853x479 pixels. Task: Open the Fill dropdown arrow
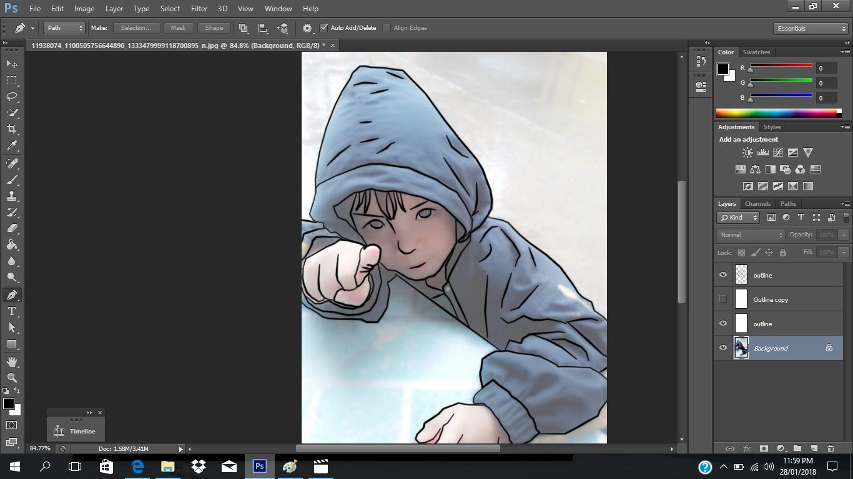click(x=844, y=253)
